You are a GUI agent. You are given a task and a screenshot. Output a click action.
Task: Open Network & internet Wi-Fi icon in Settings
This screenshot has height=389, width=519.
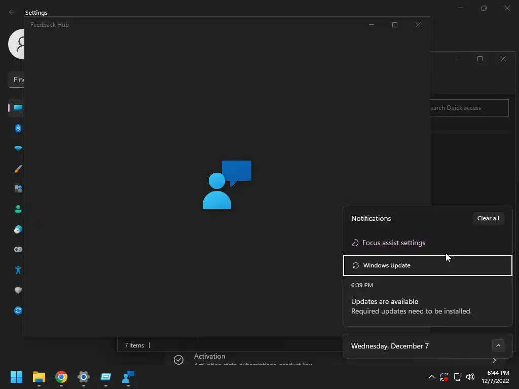click(x=18, y=148)
